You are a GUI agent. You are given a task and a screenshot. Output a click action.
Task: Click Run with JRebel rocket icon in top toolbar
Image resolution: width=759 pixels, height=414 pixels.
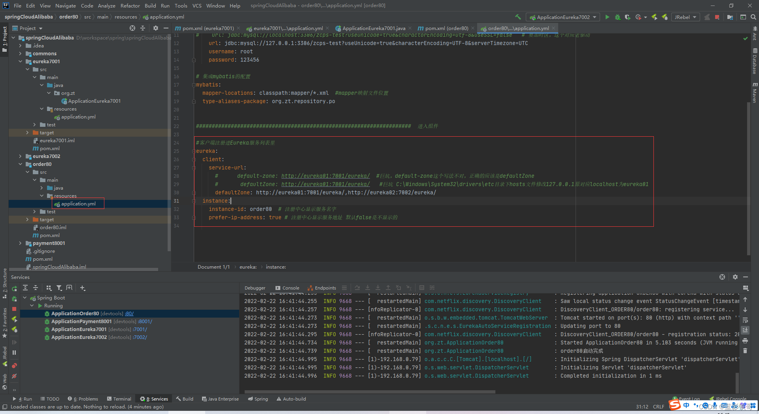tap(654, 17)
